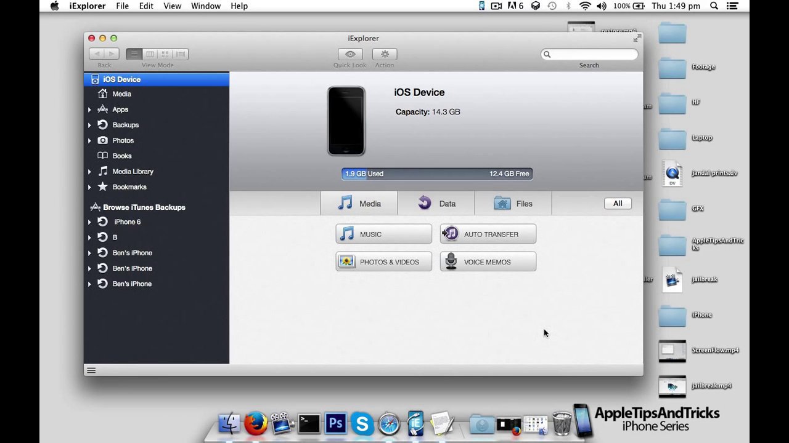The width and height of the screenshot is (789, 443).
Task: Select Media in the sidebar
Action: point(121,94)
